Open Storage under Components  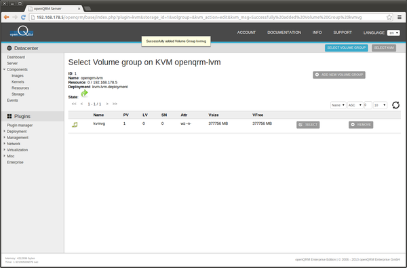click(x=18, y=94)
